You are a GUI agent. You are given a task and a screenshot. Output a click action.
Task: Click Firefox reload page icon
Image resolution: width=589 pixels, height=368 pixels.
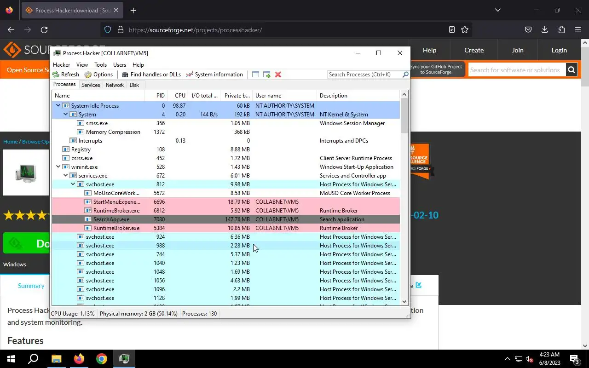tap(44, 30)
